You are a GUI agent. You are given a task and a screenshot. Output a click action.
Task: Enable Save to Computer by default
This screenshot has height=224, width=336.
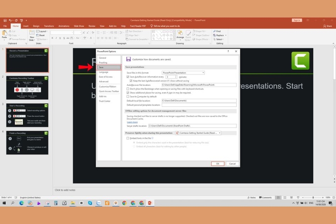(x=128, y=97)
